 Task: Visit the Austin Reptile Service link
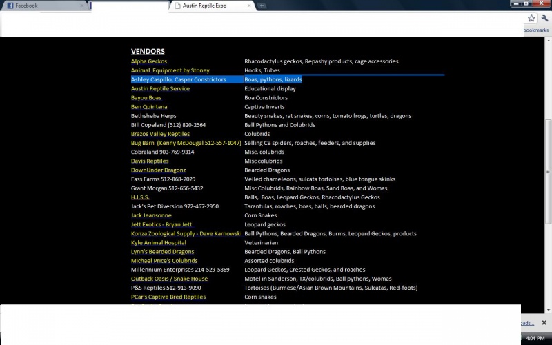[x=160, y=89]
